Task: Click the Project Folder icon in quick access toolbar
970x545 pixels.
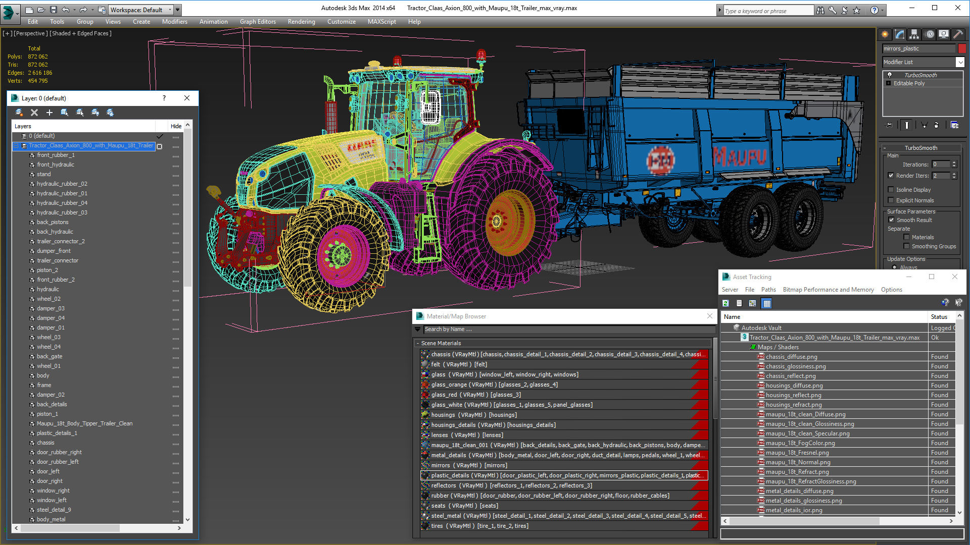Action: [102, 10]
